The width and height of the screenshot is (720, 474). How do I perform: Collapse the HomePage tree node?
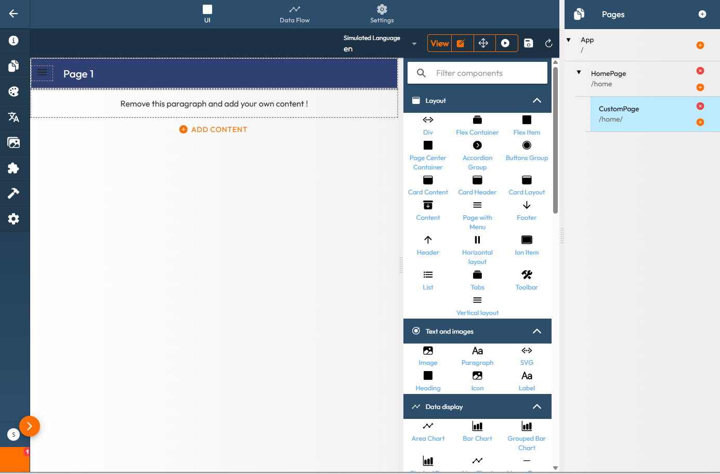579,73
